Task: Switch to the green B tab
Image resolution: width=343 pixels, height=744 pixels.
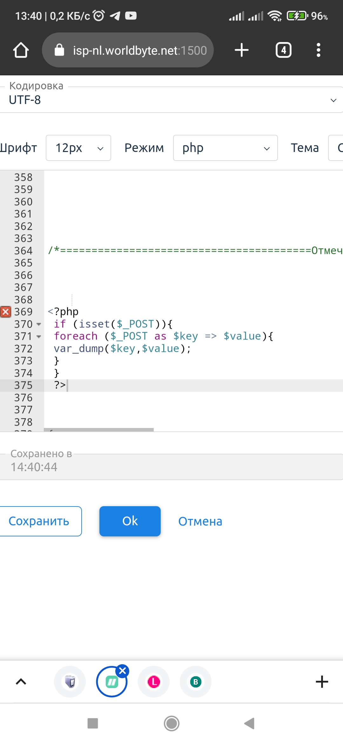Action: (196, 682)
